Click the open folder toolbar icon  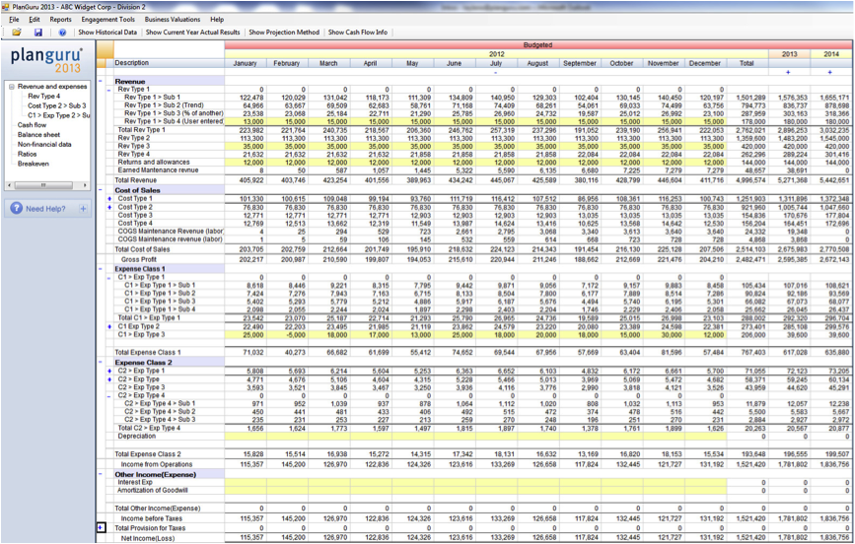point(17,33)
